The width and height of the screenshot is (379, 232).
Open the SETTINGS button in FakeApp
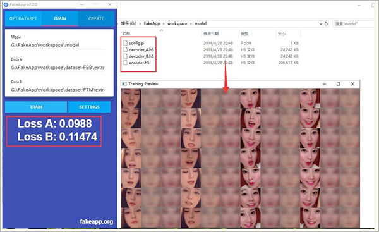(x=90, y=107)
